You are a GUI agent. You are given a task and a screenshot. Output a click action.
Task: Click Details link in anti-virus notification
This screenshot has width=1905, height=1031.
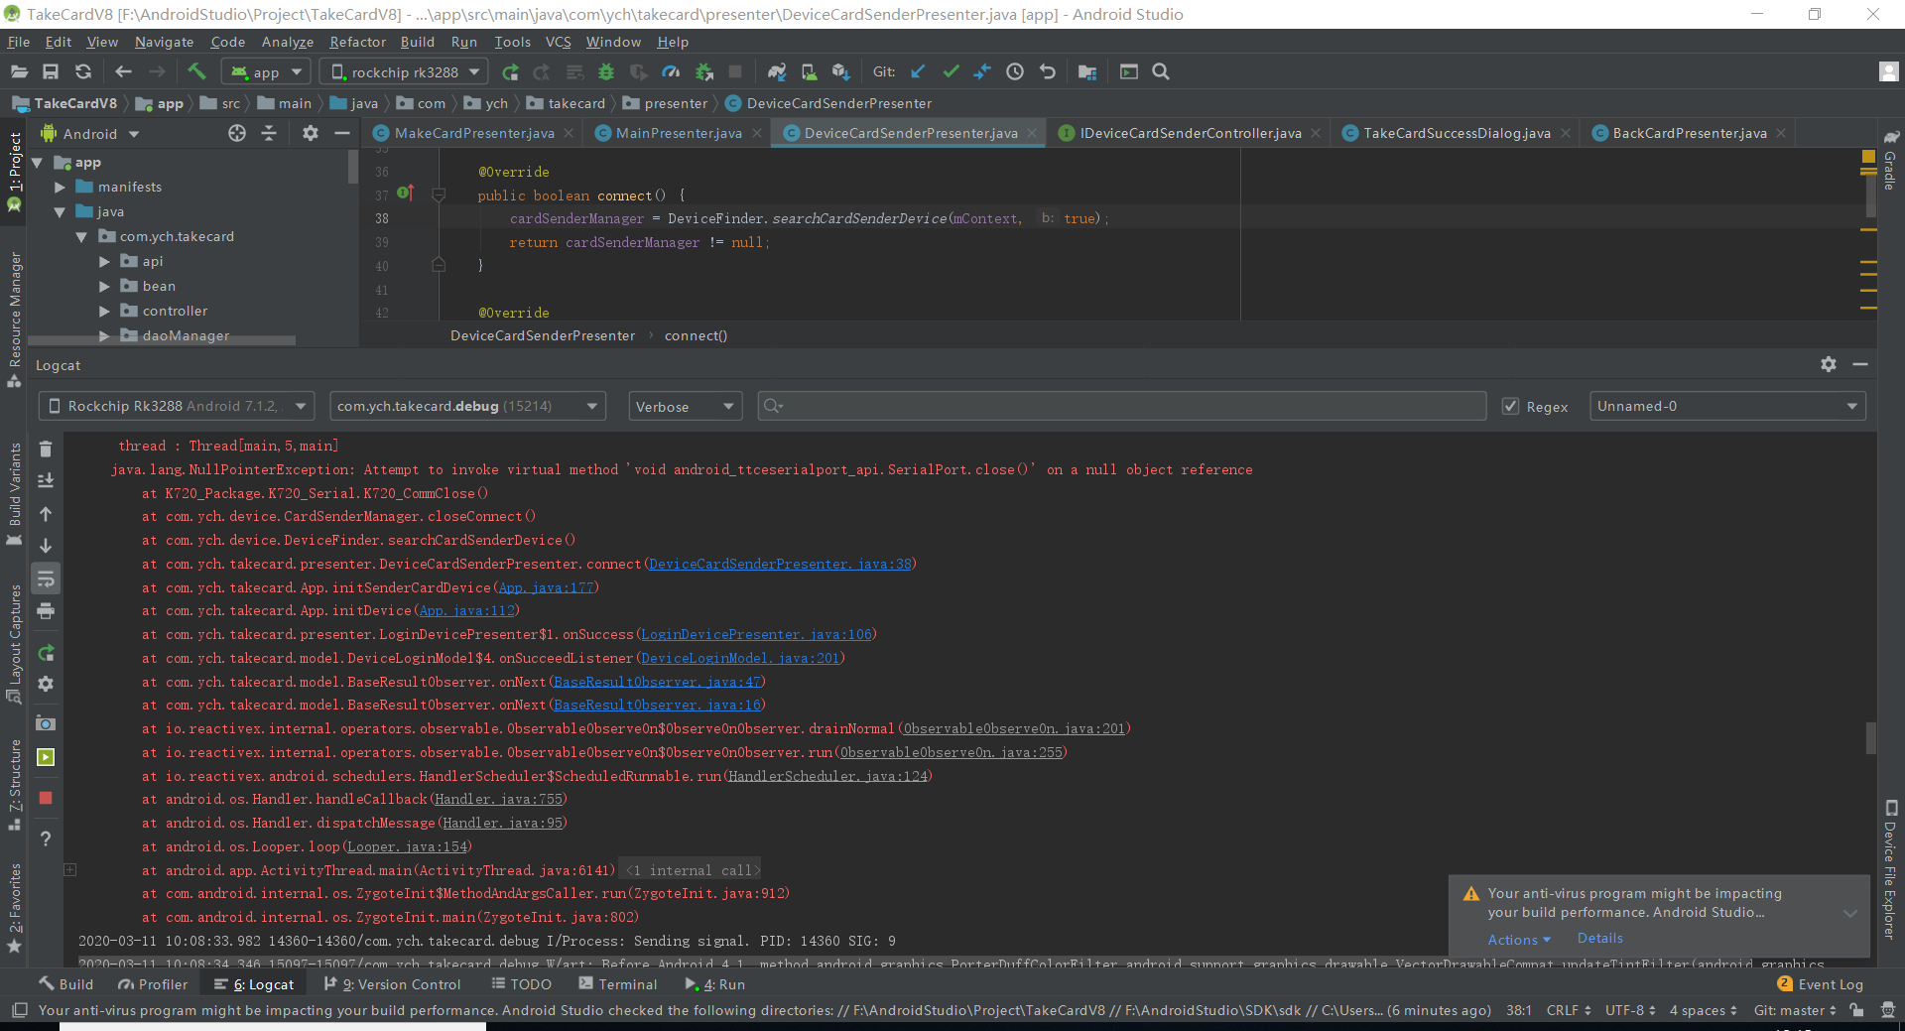1599,939
